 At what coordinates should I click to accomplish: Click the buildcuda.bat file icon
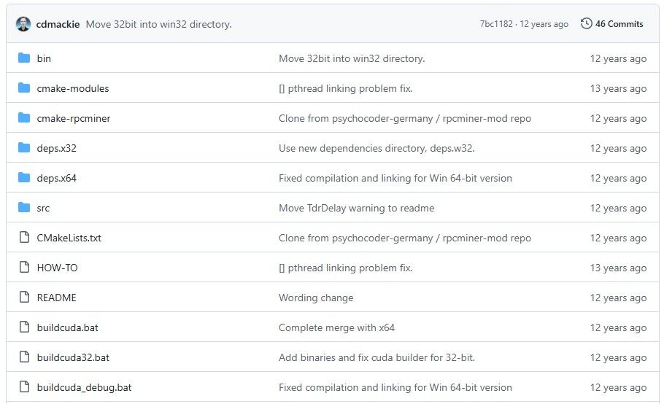click(x=24, y=327)
